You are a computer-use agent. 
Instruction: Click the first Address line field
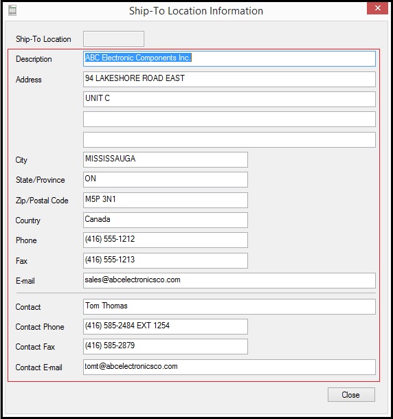pos(229,79)
